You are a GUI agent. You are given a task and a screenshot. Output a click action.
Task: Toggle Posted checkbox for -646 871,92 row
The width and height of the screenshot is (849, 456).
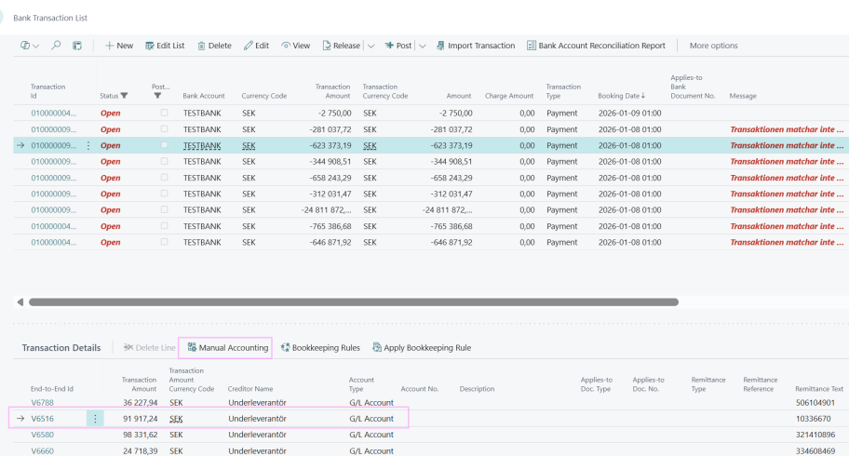[164, 242]
